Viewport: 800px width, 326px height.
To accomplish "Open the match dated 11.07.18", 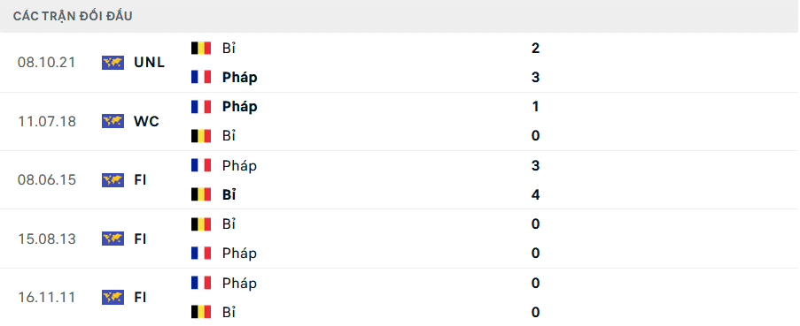I will (x=400, y=121).
